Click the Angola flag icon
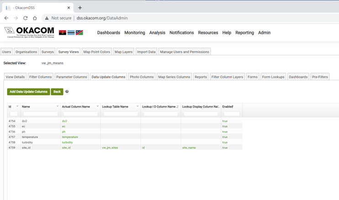The width and height of the screenshot is (339, 200). (63, 32)
